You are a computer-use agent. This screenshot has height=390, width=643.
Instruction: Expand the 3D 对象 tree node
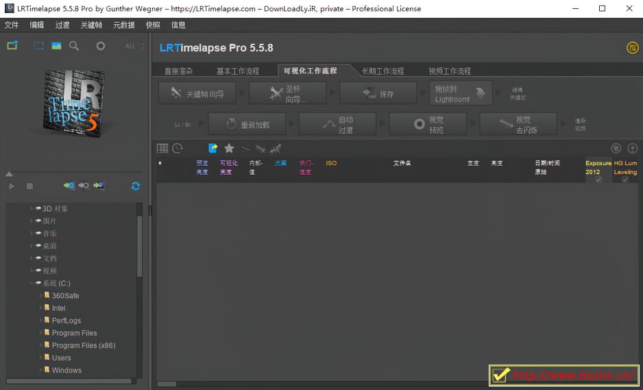(31, 208)
